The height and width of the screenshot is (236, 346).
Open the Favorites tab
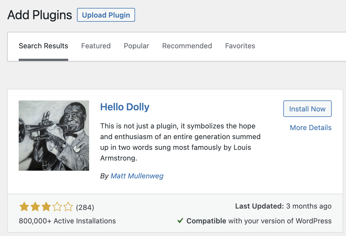(240, 46)
